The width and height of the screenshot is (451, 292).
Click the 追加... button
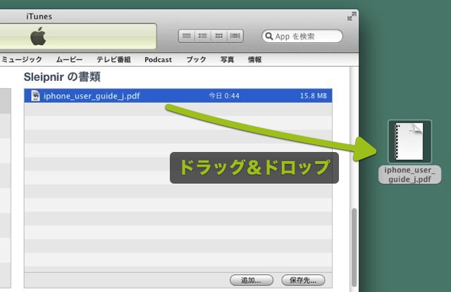pyautogui.click(x=252, y=280)
